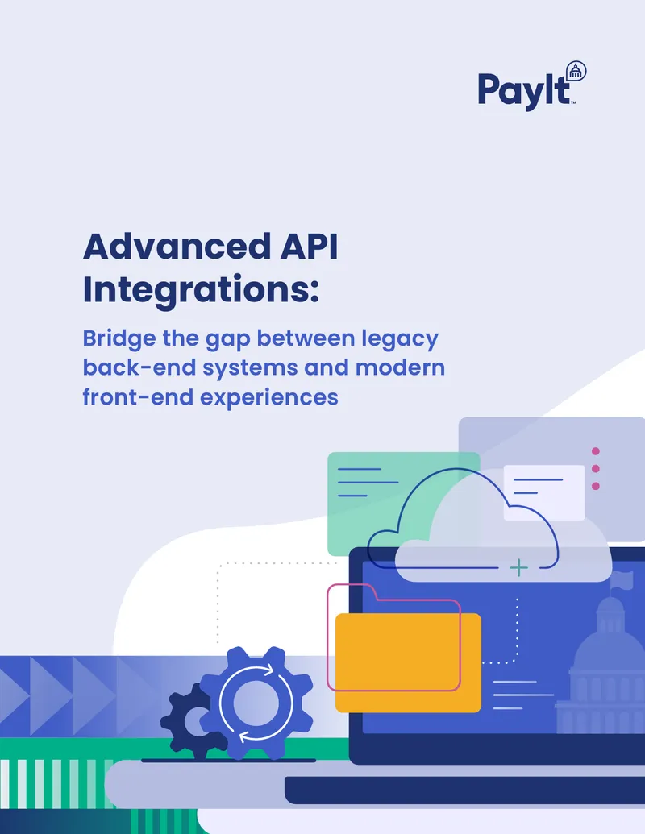
Task: Click the orange folder illustration
Action: point(408,662)
